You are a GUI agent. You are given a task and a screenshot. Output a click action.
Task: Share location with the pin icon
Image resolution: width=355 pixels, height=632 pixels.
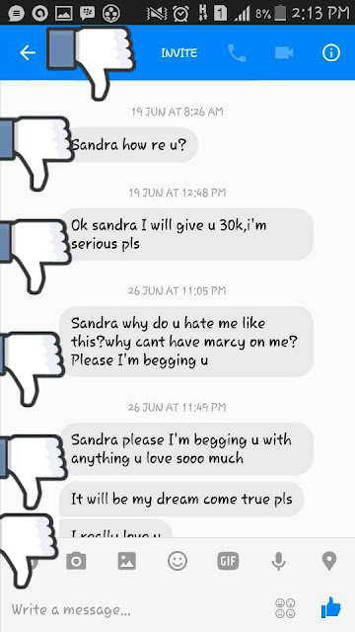click(x=329, y=561)
